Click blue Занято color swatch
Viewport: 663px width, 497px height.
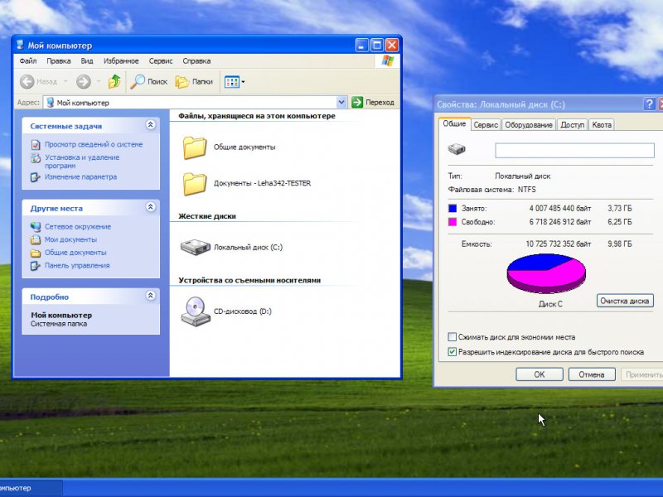click(x=452, y=209)
